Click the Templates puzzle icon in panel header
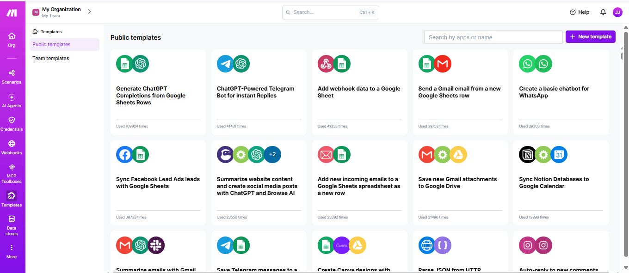The image size is (629, 273). [x=35, y=32]
